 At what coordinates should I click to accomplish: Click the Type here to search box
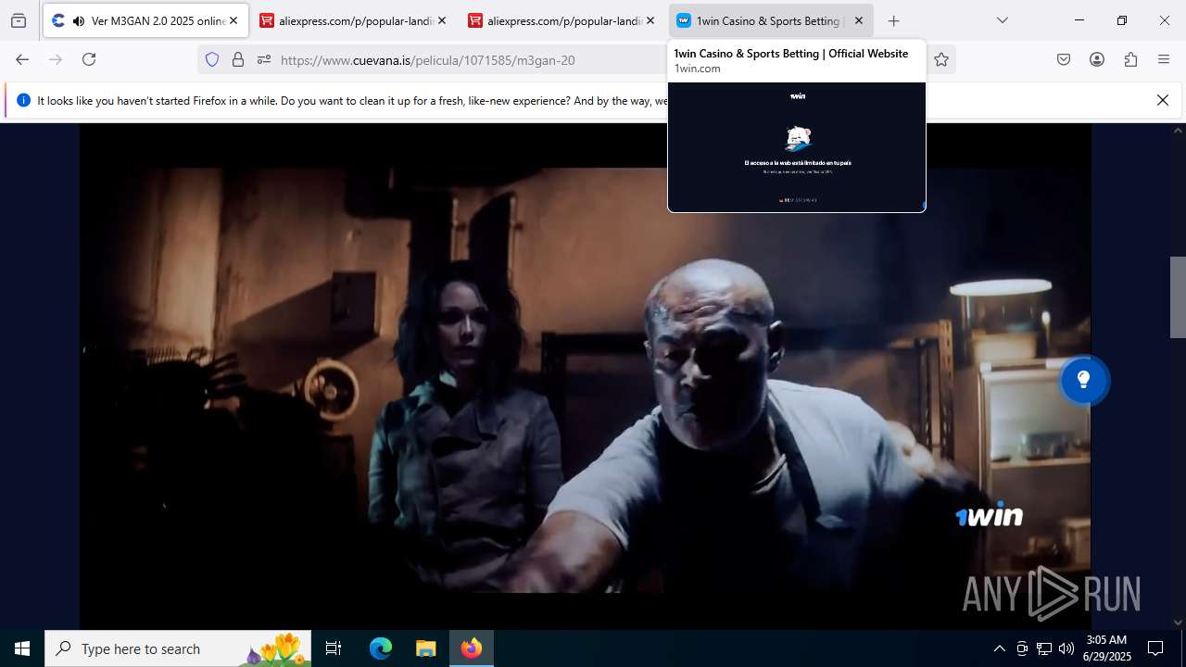tap(178, 648)
